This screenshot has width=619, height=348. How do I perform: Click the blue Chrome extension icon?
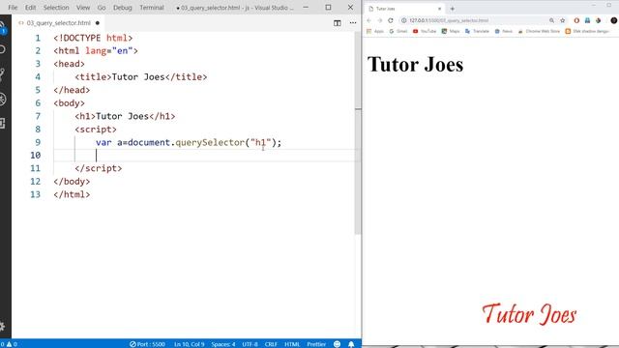587,20
